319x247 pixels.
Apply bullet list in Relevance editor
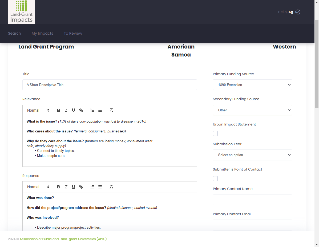point(100,110)
